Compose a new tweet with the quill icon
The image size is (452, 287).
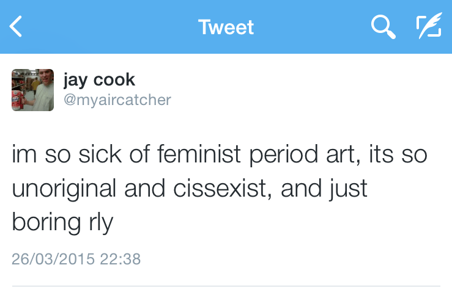click(x=428, y=27)
